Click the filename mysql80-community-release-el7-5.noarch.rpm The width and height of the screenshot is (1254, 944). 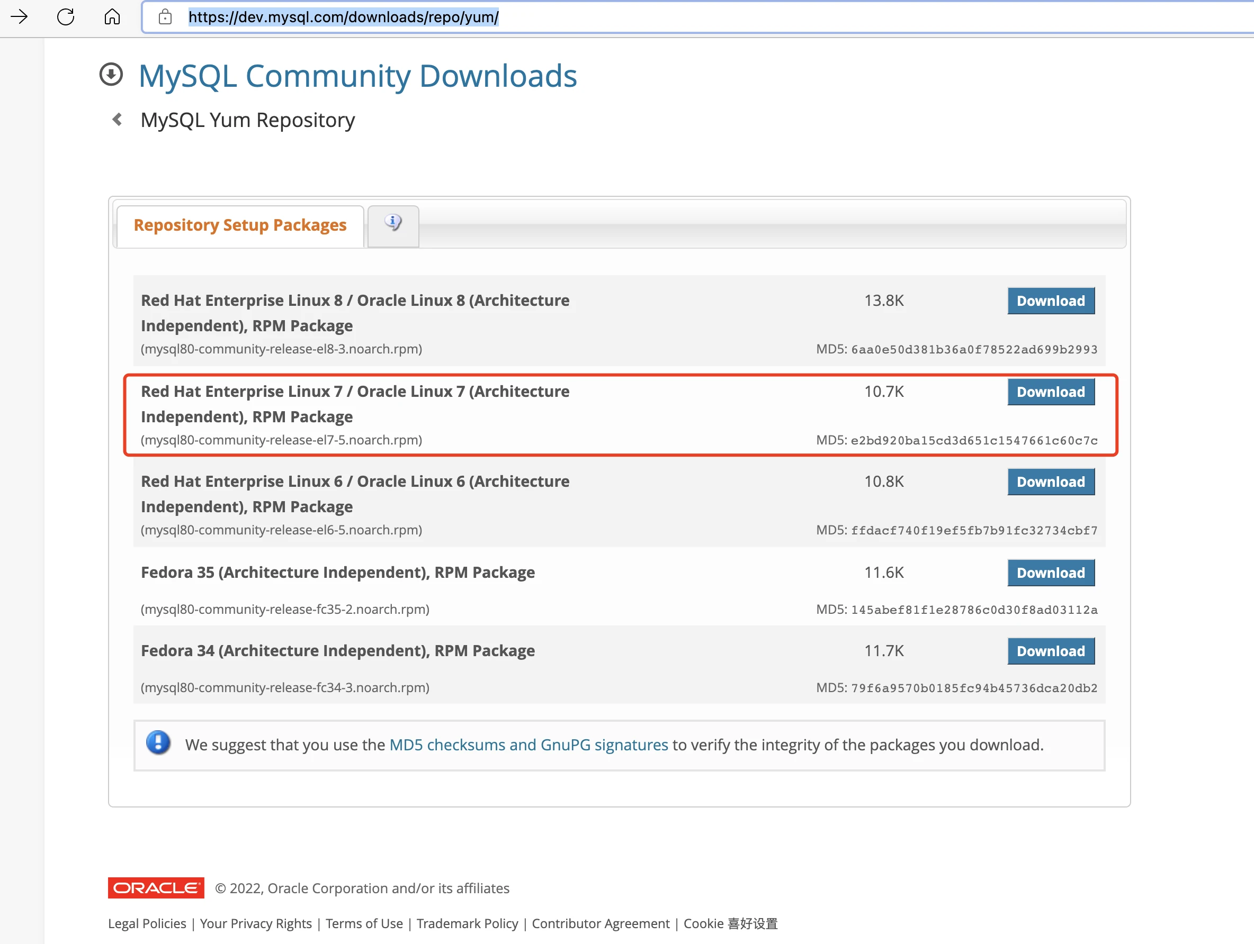click(281, 440)
